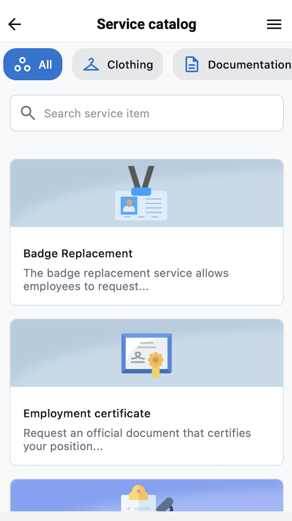Screen dimensions: 292x521
Task: Click the circles icon on All chip
Action: click(22, 64)
